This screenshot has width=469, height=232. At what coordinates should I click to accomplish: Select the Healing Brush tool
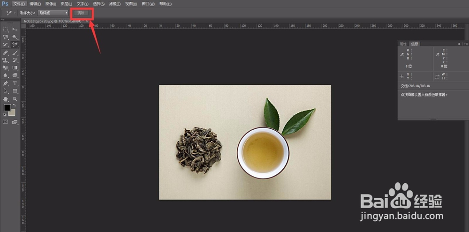click(x=5, y=52)
